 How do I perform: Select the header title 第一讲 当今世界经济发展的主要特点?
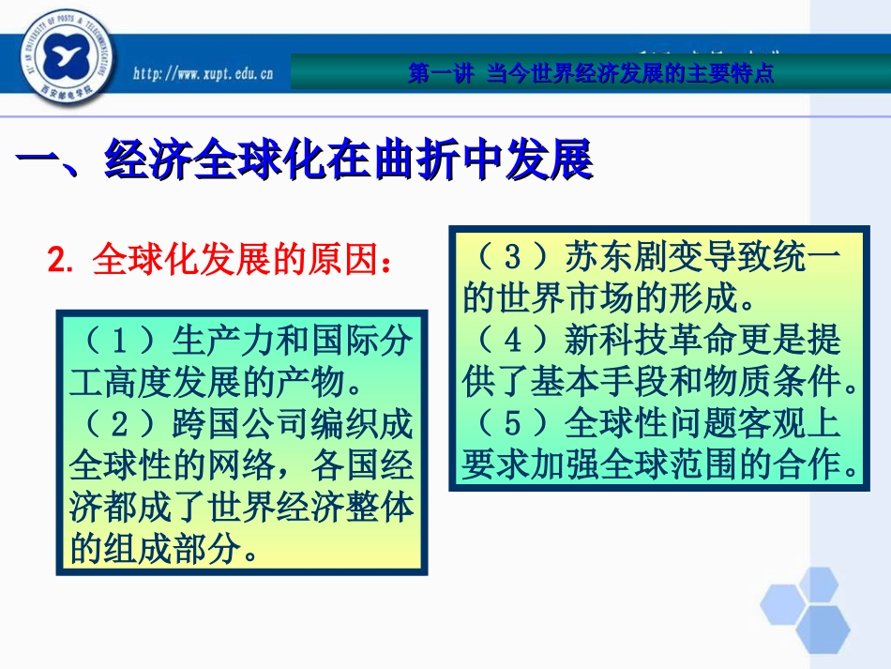591,73
